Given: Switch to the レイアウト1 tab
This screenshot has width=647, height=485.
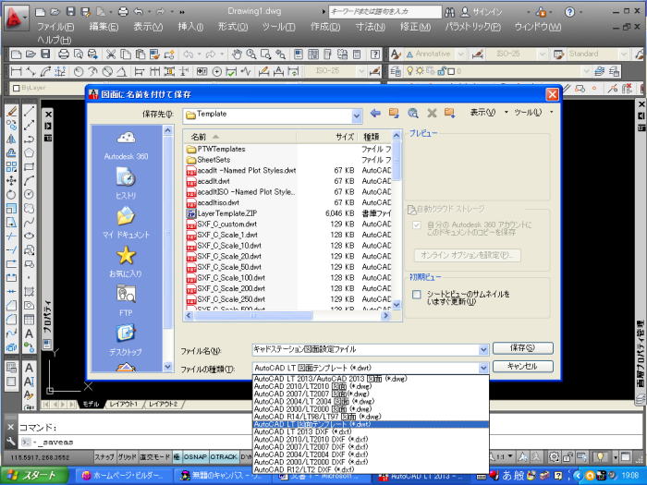Looking at the screenshot, I should point(123,404).
